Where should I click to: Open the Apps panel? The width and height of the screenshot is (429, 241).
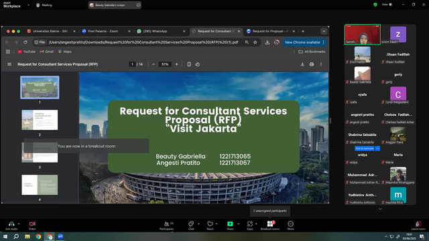tap(250, 226)
